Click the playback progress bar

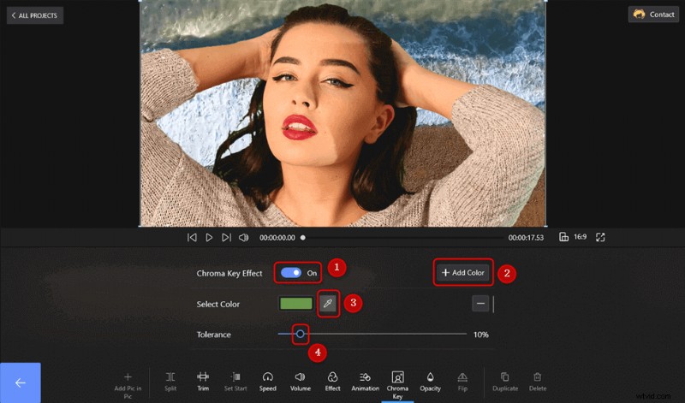point(402,238)
